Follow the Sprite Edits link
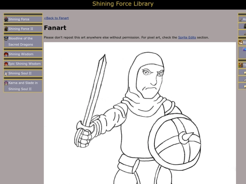 click(187, 37)
